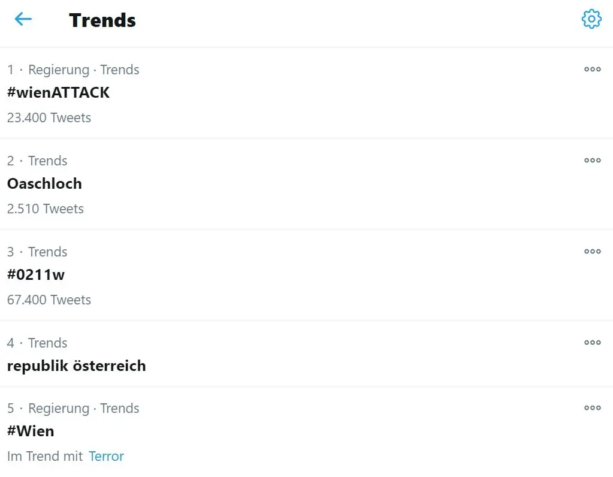The height and width of the screenshot is (477, 613).
Task: Go back using the arrow icon
Action: [23, 19]
